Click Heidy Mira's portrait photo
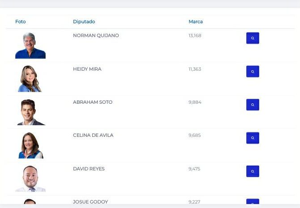This screenshot has width=300, height=208. 30,79
